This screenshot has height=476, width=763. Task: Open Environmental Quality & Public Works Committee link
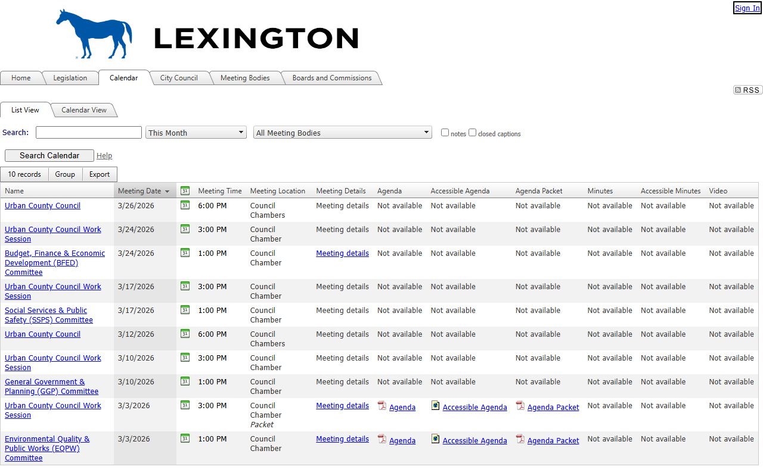[x=47, y=448]
